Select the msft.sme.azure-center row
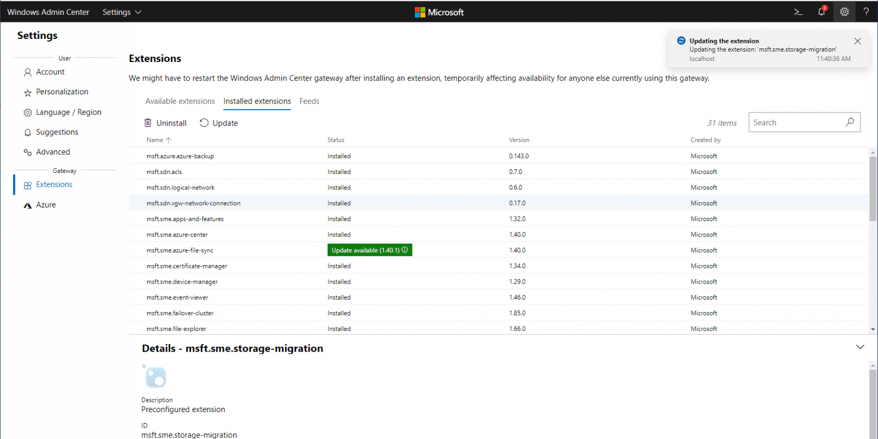The height and width of the screenshot is (439, 878). click(x=498, y=234)
